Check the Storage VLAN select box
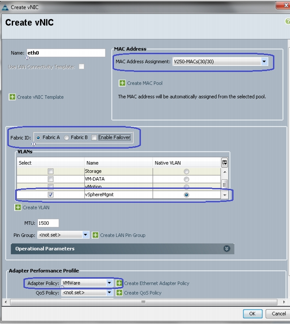This screenshot has height=324, width=290. click(x=50, y=171)
